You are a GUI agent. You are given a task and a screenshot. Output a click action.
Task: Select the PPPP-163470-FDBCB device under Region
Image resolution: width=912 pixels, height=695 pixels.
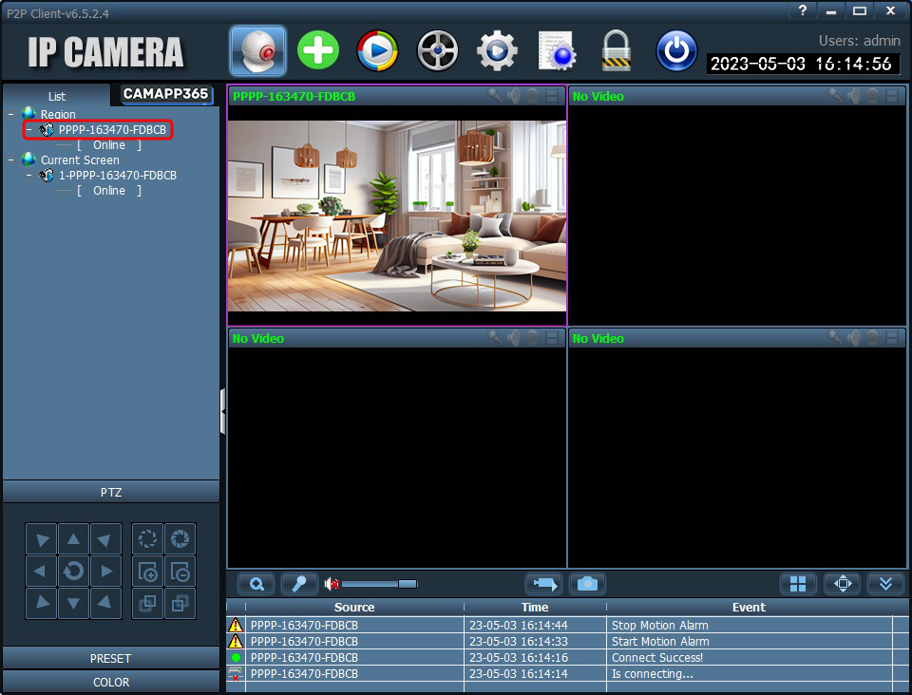point(112,129)
